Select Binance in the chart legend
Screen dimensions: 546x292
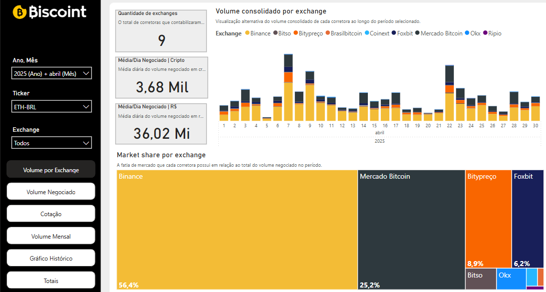(x=258, y=33)
